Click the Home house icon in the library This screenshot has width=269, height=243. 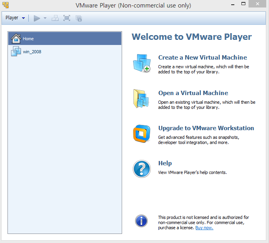16,38
